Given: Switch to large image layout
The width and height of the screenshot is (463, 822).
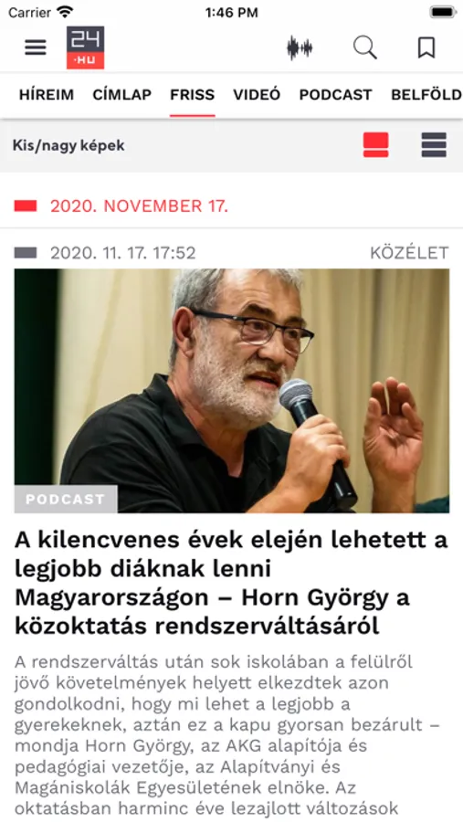Looking at the screenshot, I should coord(376,145).
